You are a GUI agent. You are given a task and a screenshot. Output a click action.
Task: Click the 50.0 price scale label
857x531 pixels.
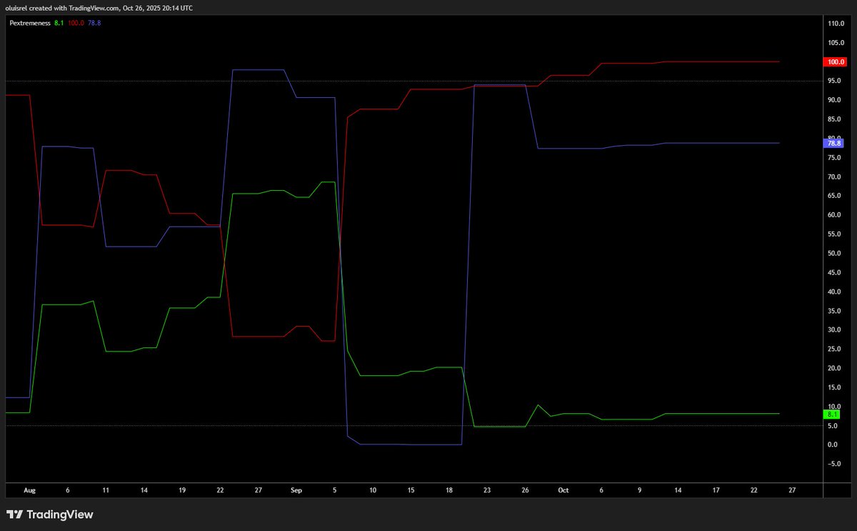click(x=834, y=254)
